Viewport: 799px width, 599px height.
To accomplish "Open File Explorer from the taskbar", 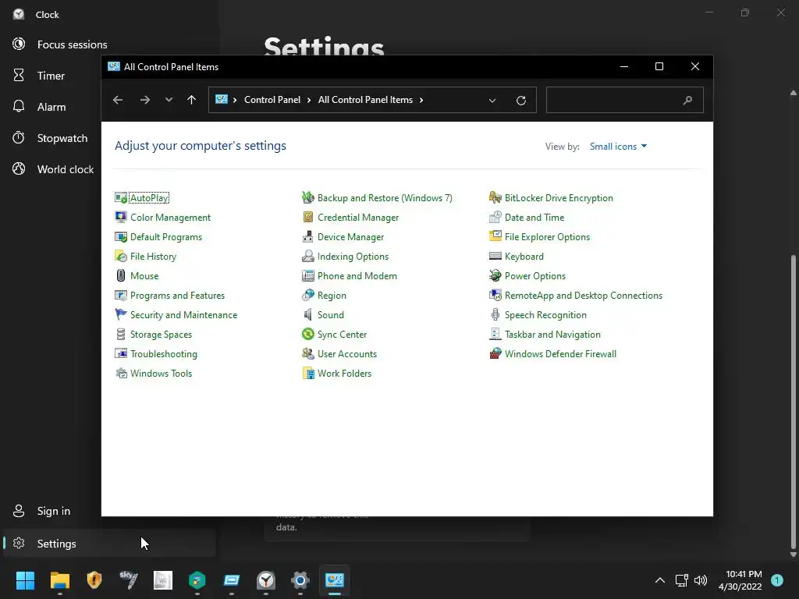I will tap(59, 580).
